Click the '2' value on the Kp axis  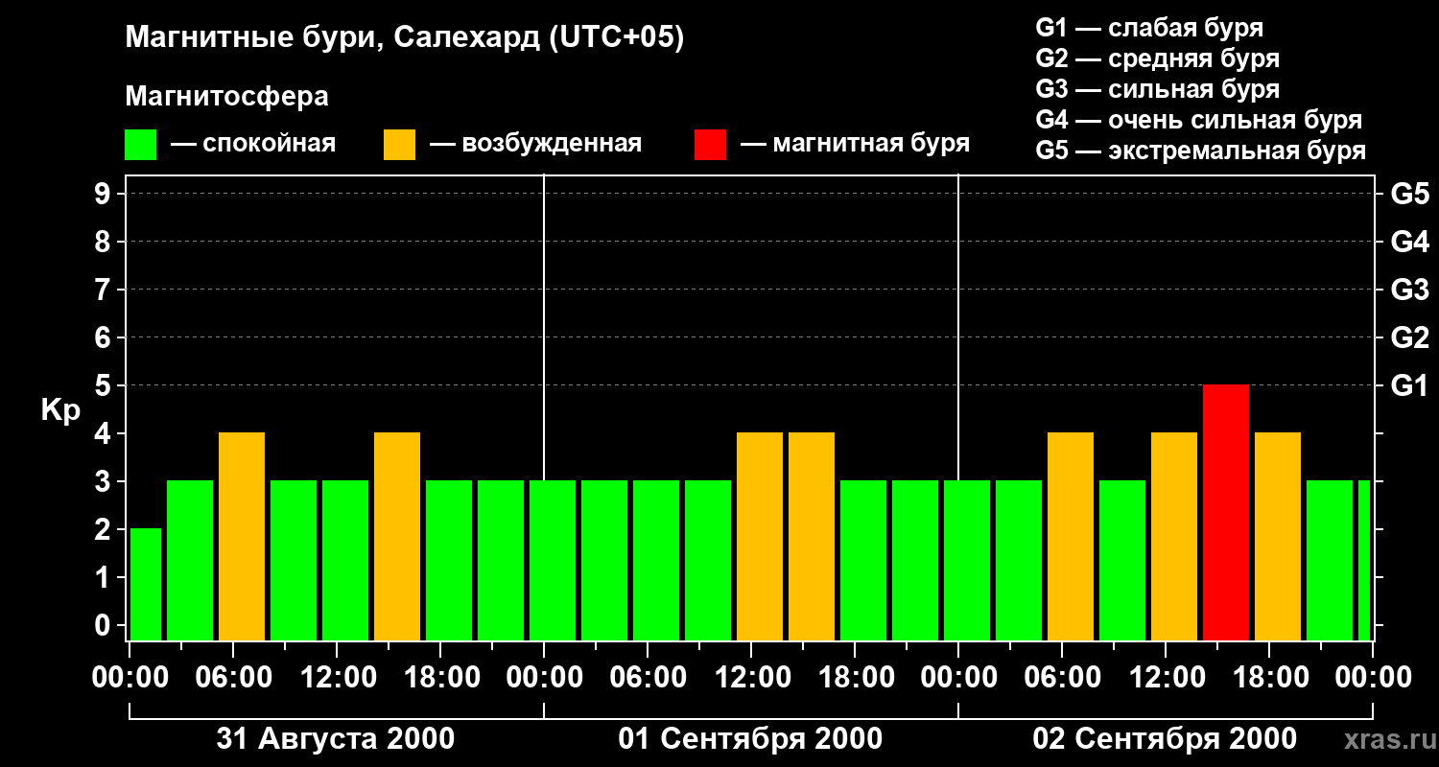click(105, 529)
